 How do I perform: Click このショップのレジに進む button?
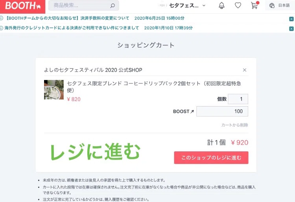coord(211,158)
